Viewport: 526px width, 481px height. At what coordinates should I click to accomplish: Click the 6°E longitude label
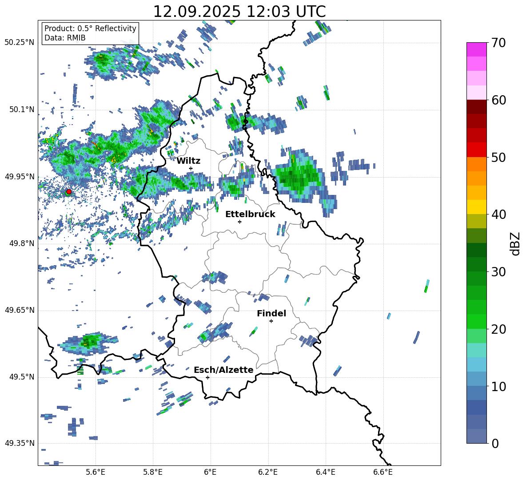(210, 472)
